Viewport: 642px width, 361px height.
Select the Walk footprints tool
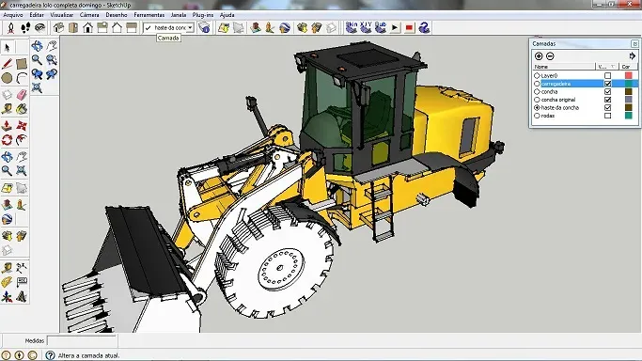(25, 27)
